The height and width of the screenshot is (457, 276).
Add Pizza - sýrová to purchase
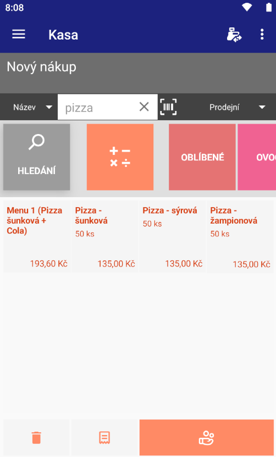click(173, 236)
